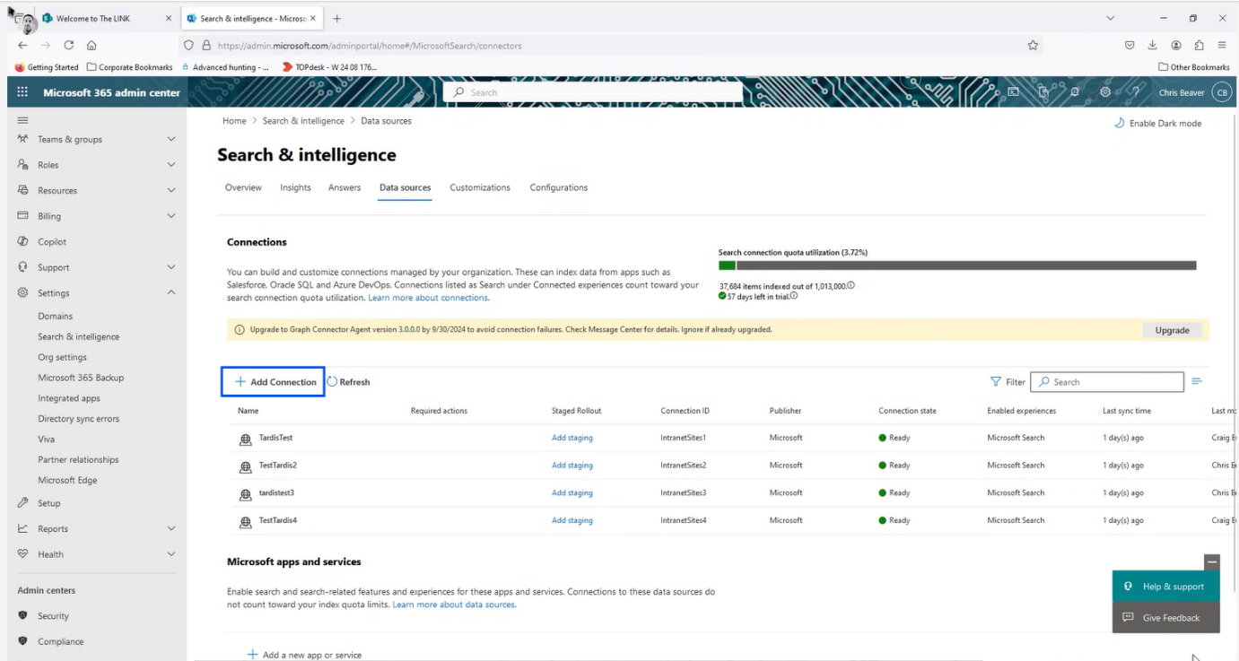Image resolution: width=1239 pixels, height=661 pixels.
Task: Open Firefox extensions puzzle icon
Action: (x=1200, y=45)
